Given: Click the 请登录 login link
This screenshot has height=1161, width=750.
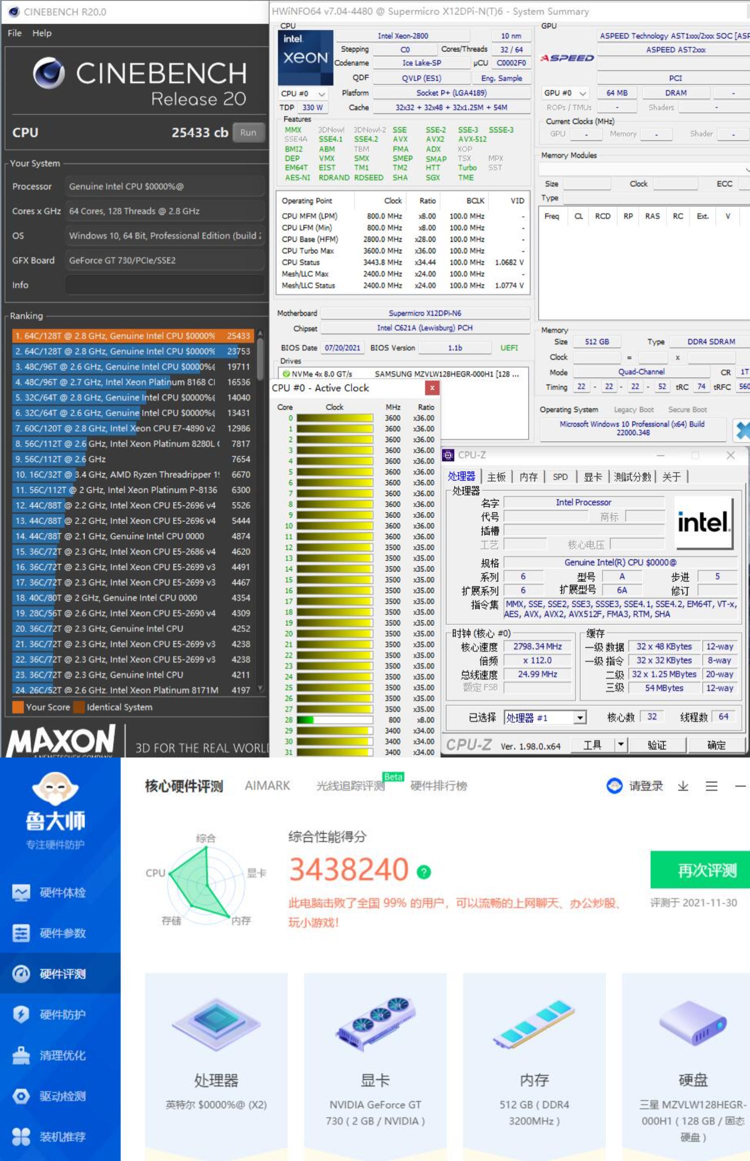Looking at the screenshot, I should tap(646, 786).
